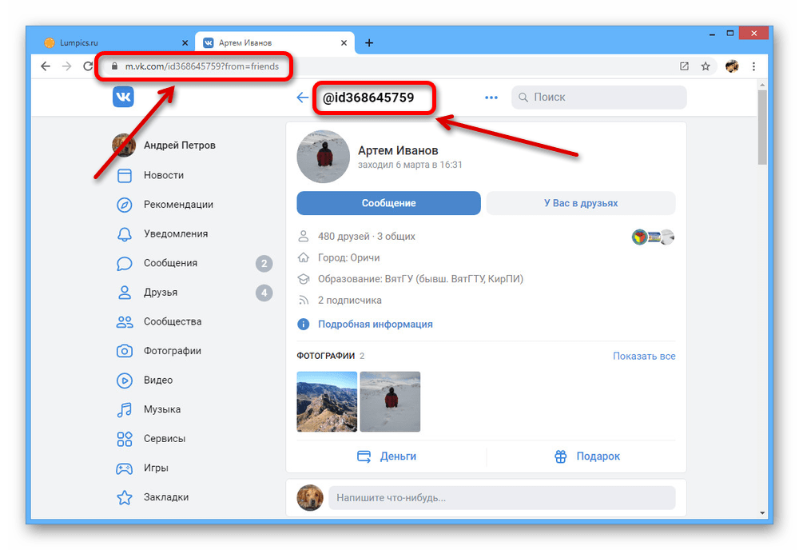Click the padlock site info icon

[x=114, y=66]
